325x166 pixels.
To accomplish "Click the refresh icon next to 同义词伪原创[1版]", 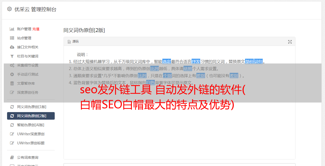I will (12, 107).
